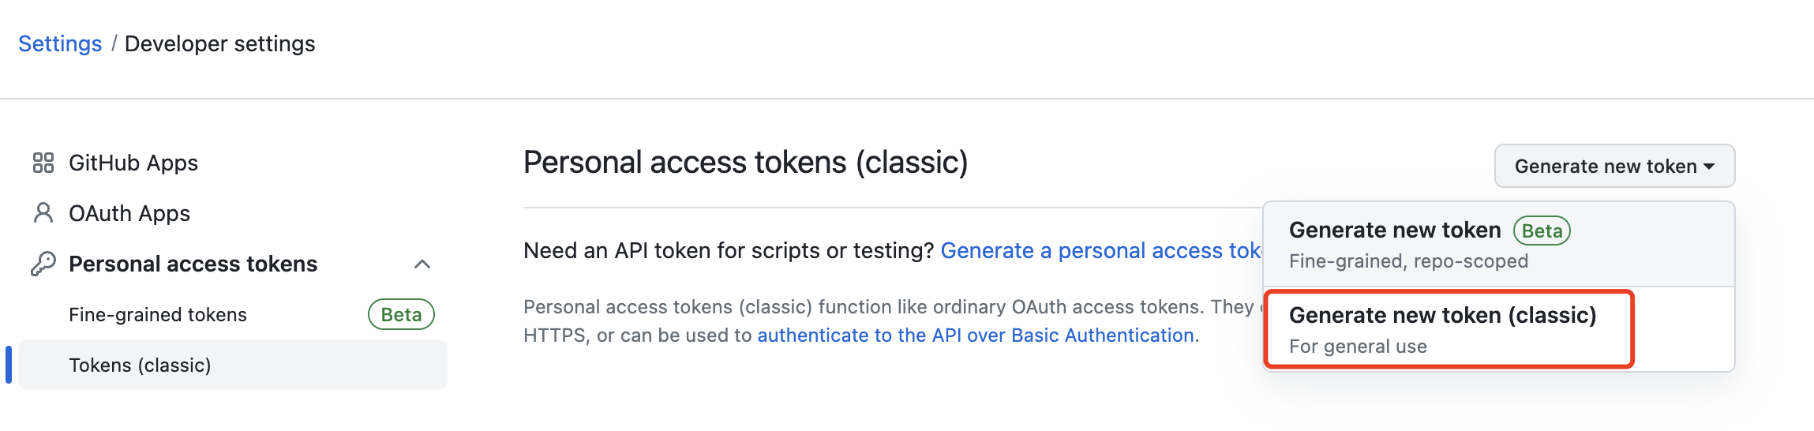Click the Personal access tokens (classic) heading
The width and height of the screenshot is (1814, 431).
pos(745,163)
